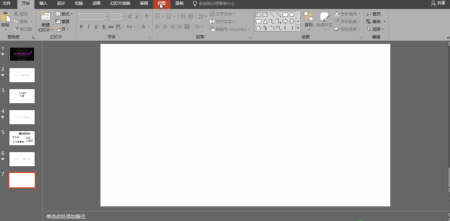The width and height of the screenshot is (450, 221).
Task: Open the font size combo box
Action: 117,16
